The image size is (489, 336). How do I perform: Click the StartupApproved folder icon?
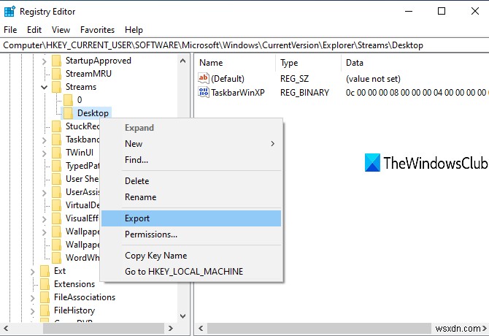pyautogui.click(x=56, y=61)
